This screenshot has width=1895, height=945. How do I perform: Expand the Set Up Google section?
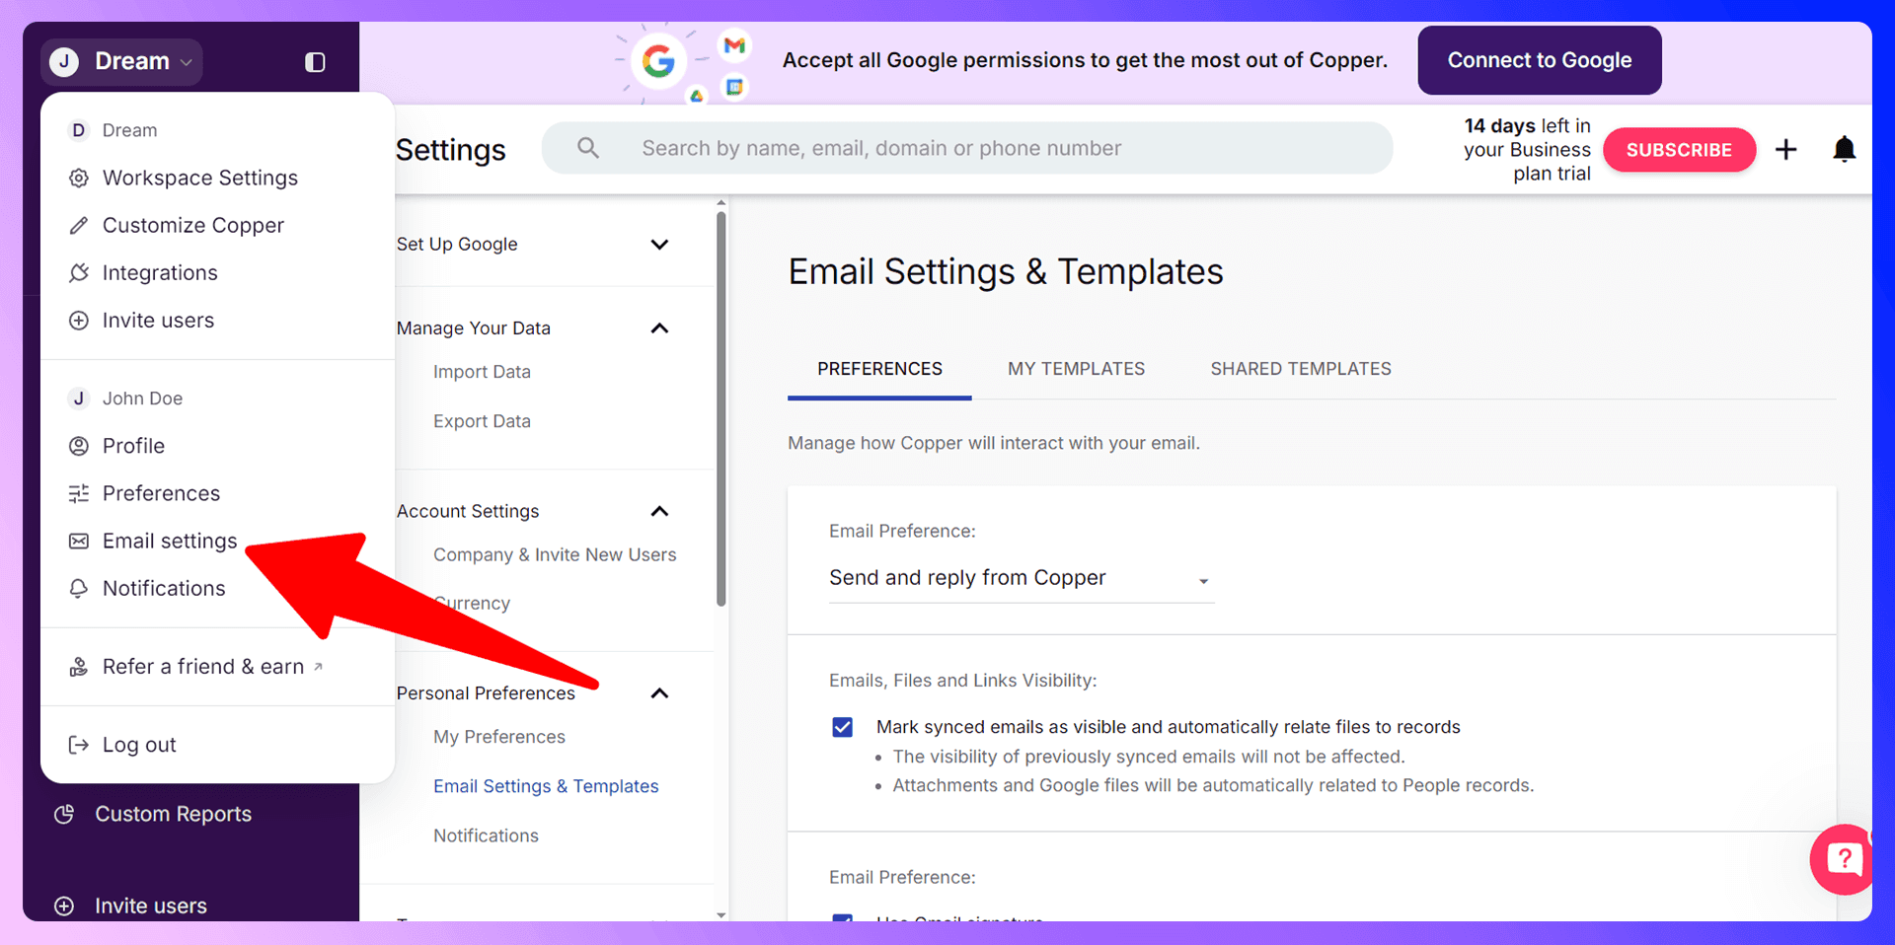pyautogui.click(x=660, y=244)
